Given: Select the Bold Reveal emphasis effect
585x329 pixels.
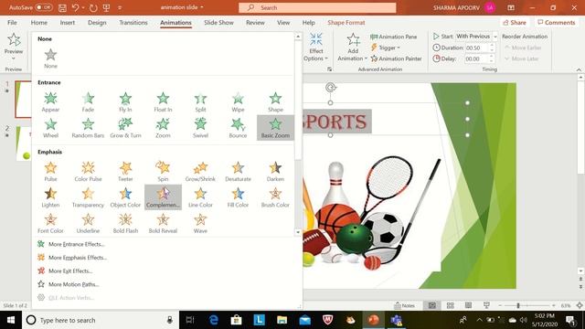Looking at the screenshot, I should pyautogui.click(x=163, y=223).
